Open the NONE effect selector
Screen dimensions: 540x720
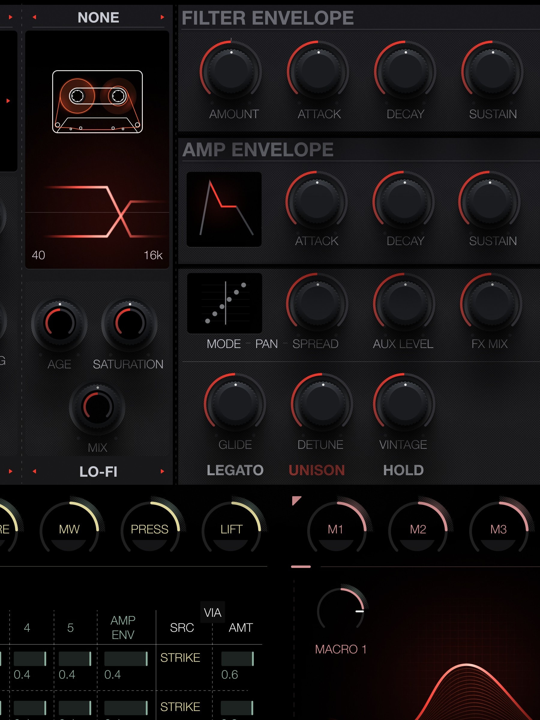pyautogui.click(x=98, y=18)
